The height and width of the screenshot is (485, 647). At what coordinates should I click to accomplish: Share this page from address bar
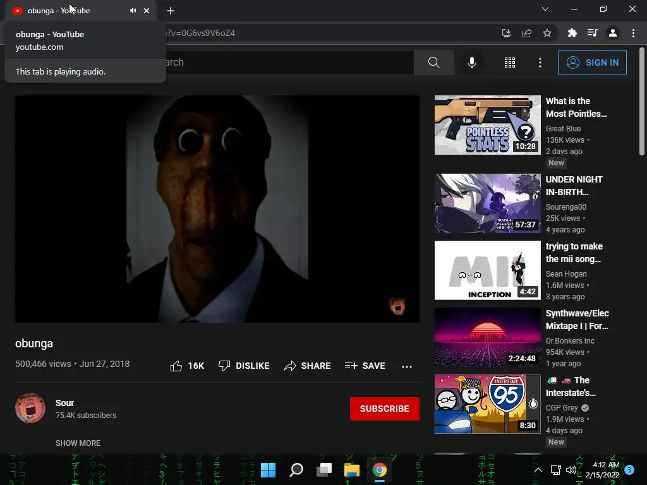coord(527,33)
